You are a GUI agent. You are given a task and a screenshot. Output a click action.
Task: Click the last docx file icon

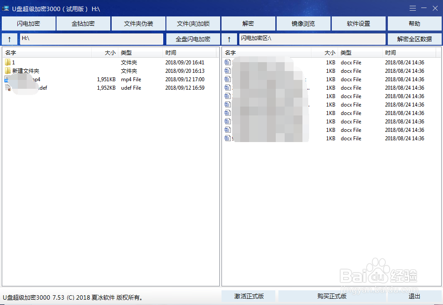227,139
